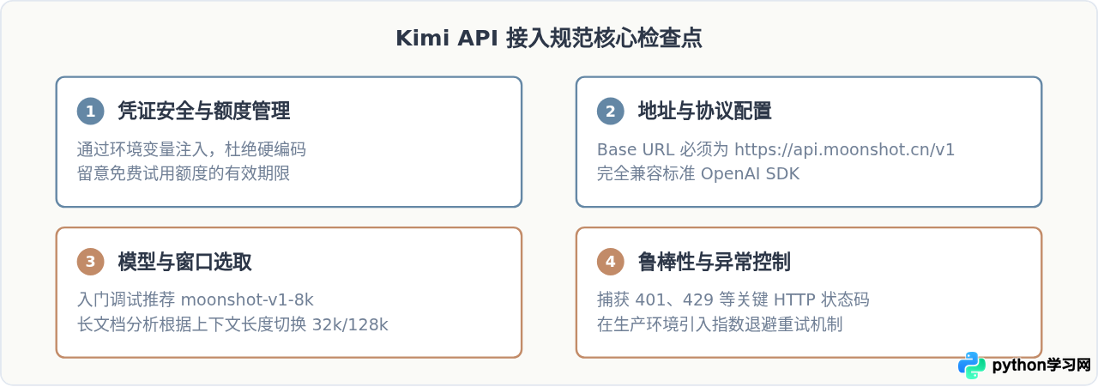The width and height of the screenshot is (1098, 387).
Task: Click the number 1 circle badge
Action: pyautogui.click(x=90, y=111)
